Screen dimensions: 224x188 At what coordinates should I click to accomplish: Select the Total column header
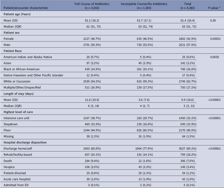point(187,6)
